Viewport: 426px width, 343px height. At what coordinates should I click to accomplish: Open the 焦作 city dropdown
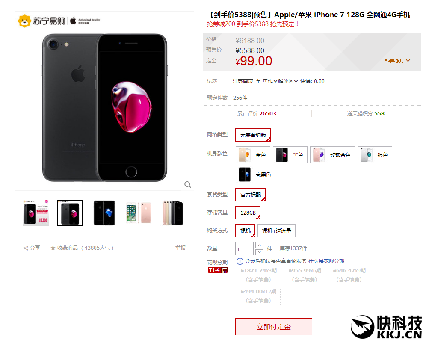coord(270,81)
